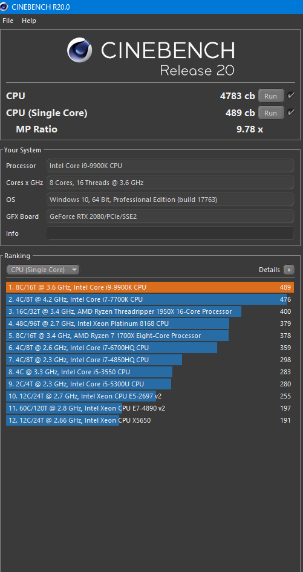Select the Core i7-7700K ranking entry

pos(149,299)
